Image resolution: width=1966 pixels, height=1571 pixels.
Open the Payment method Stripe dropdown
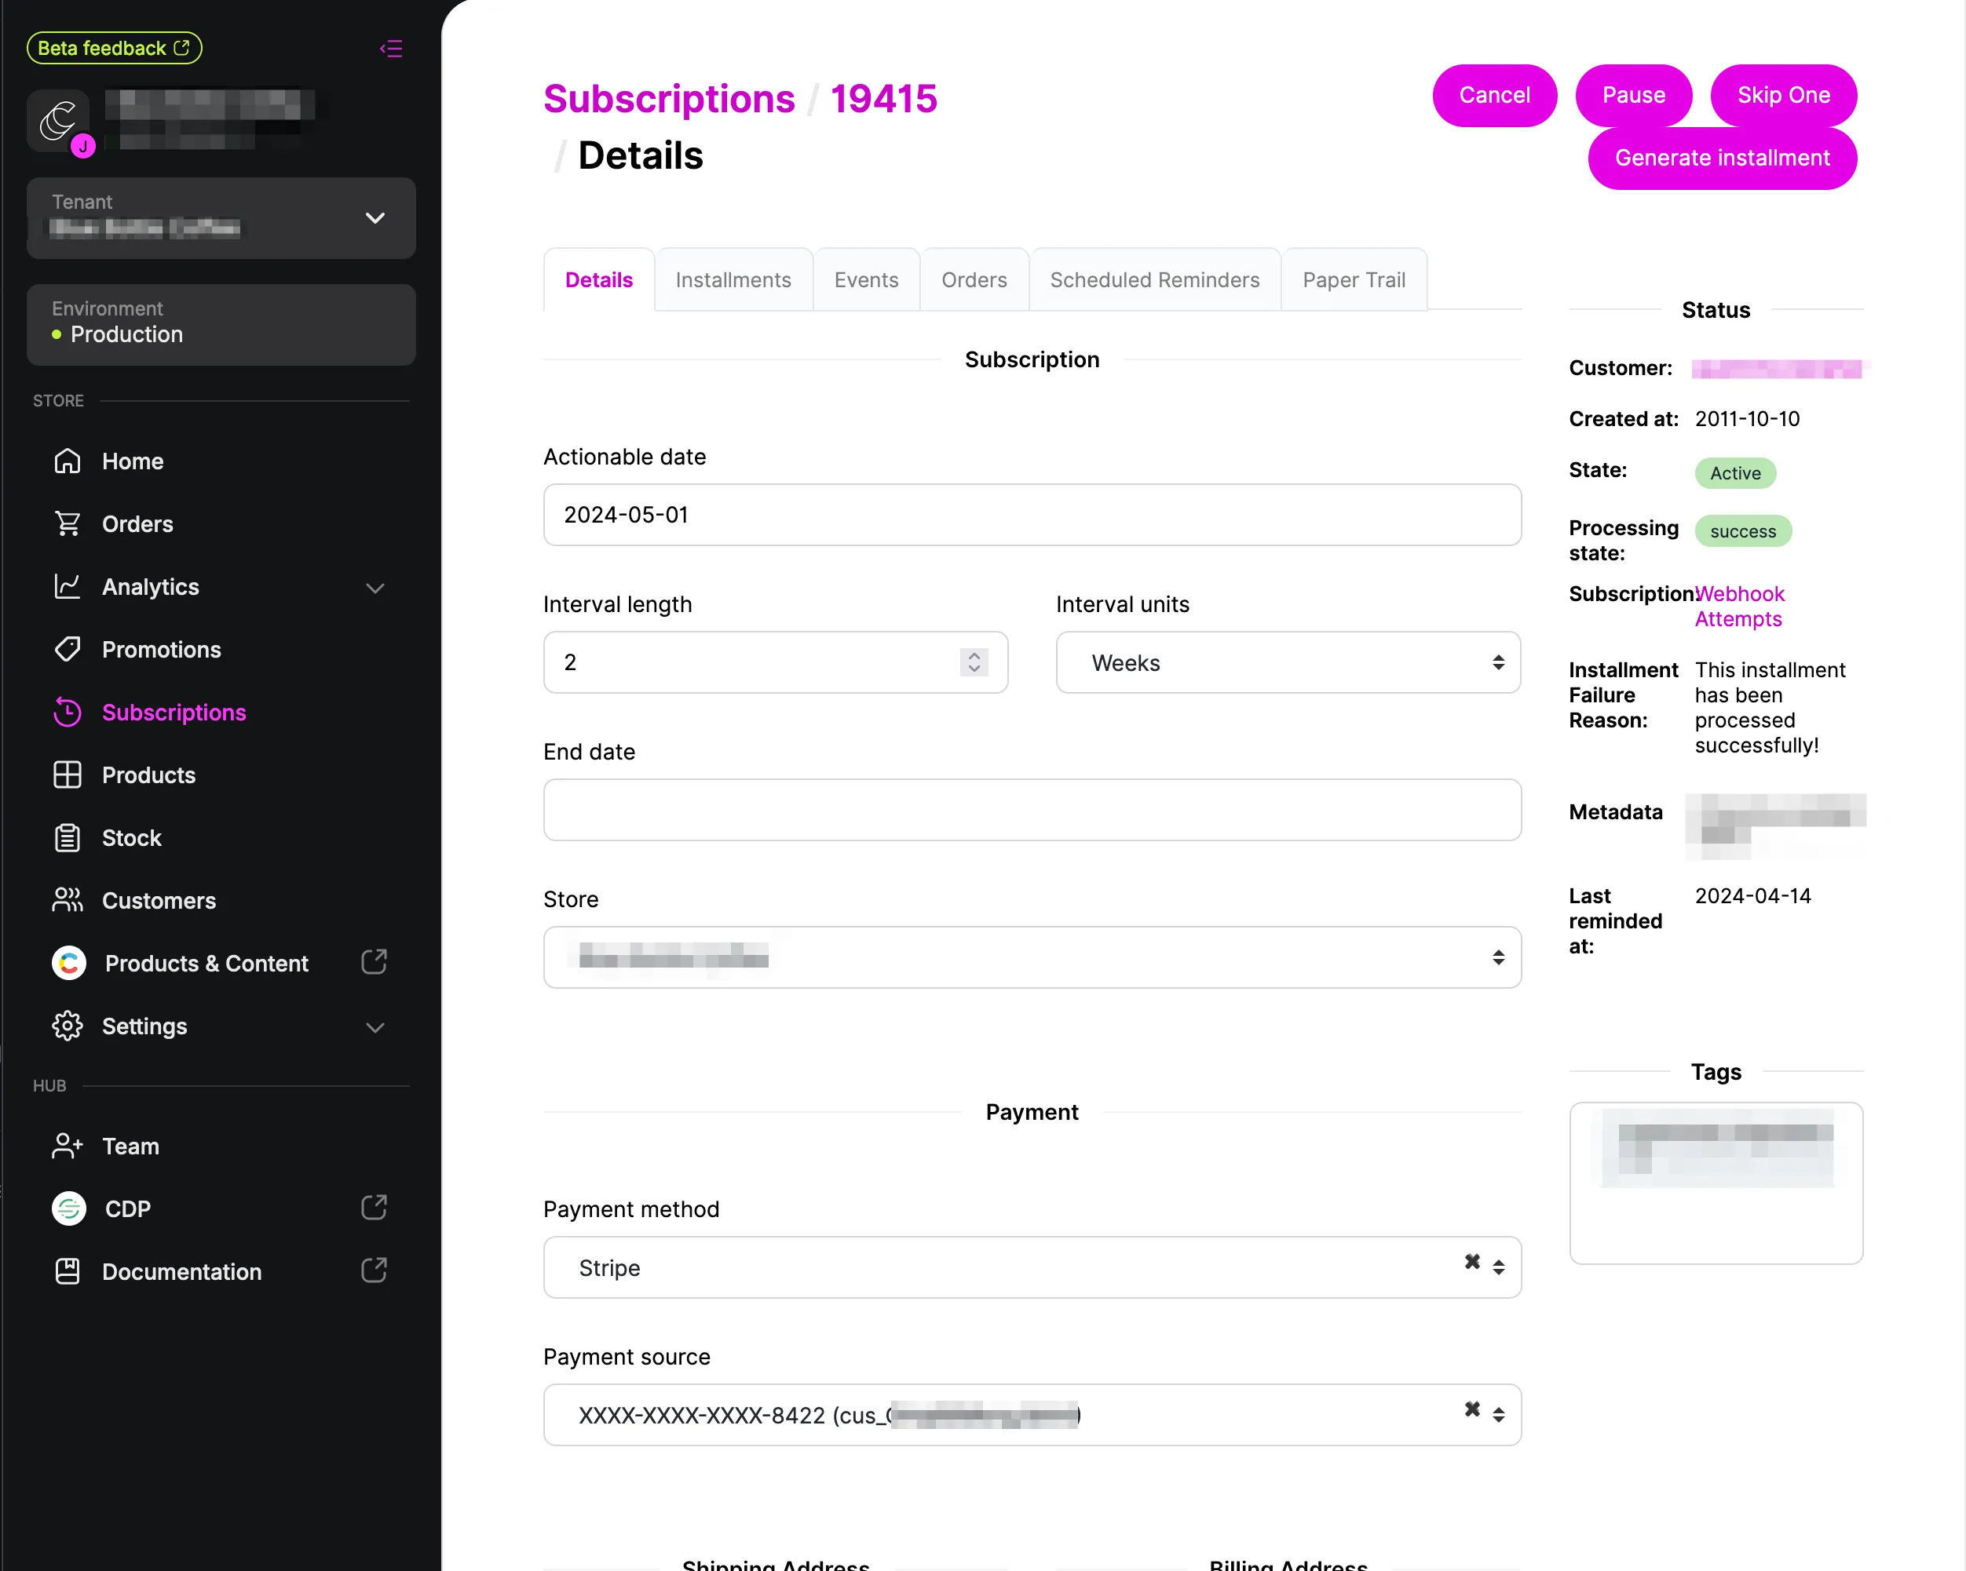click(1032, 1267)
